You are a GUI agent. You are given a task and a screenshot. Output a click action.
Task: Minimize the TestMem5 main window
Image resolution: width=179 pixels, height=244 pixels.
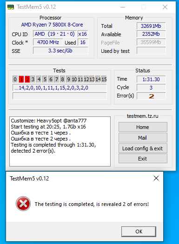point(123,7)
